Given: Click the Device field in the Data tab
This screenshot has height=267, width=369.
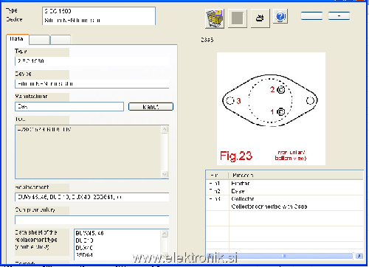Looking at the screenshot, I should pyautogui.click(x=92, y=84).
